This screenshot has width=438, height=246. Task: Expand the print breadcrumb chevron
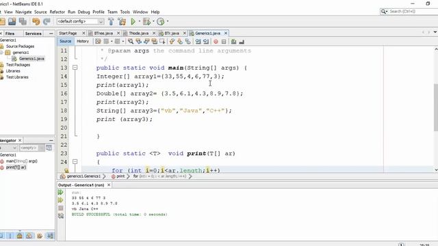point(128,176)
